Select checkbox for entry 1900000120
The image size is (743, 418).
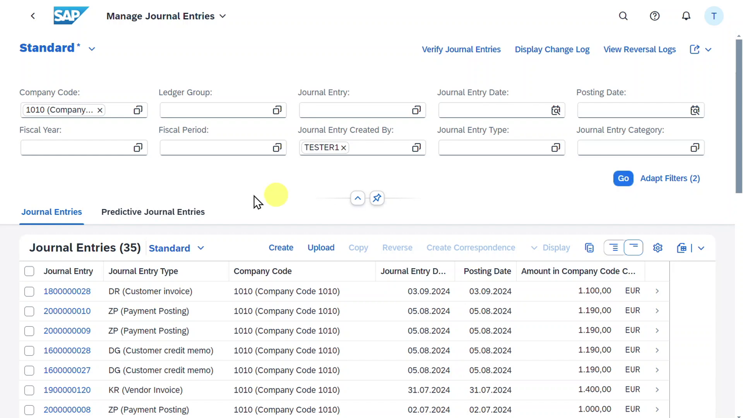click(29, 390)
